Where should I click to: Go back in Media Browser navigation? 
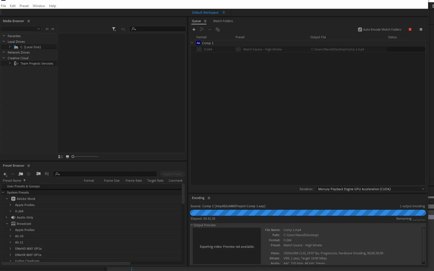coord(47,29)
